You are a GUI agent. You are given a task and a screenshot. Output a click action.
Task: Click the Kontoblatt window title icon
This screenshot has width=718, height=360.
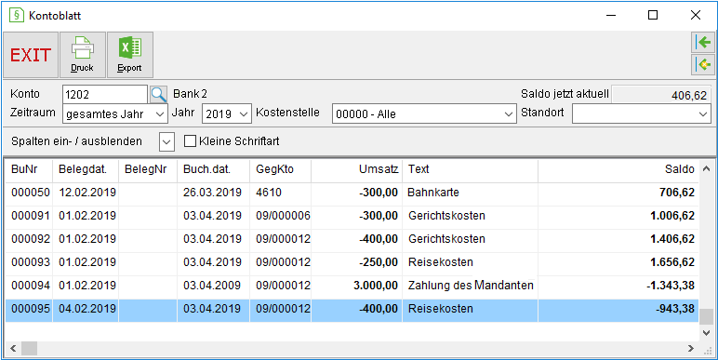[16, 15]
